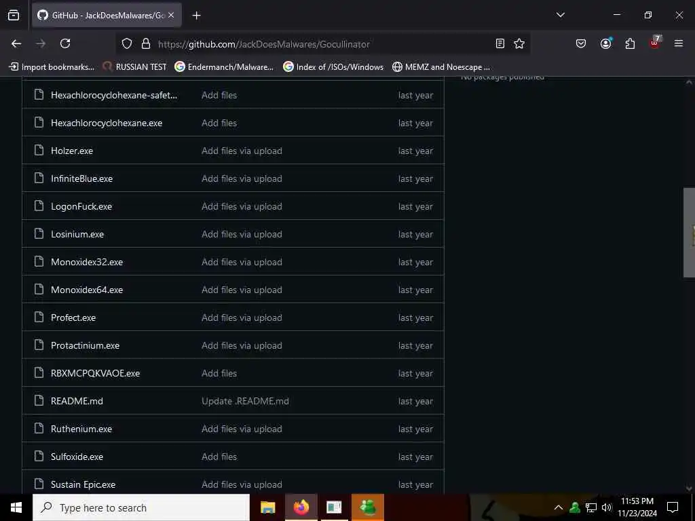The image size is (695, 521).
Task: Open Monoxidex32.exe file
Action: 87,263
